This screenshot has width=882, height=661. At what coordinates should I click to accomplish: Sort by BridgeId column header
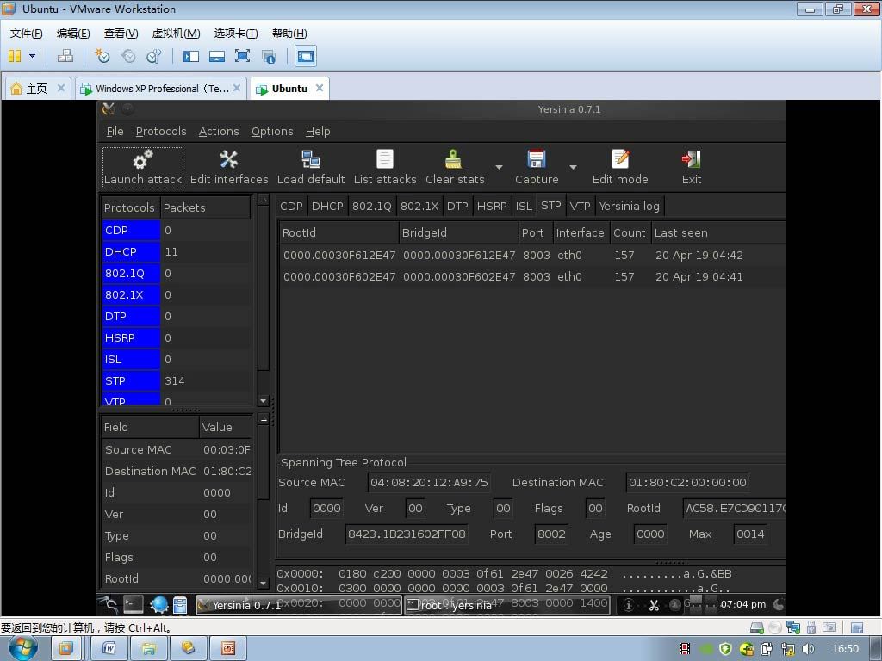[x=458, y=232]
